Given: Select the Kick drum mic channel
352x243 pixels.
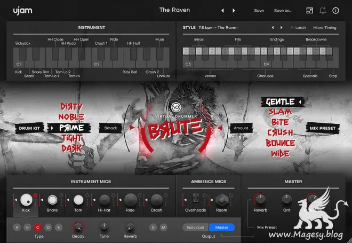Looking at the screenshot, I should (26, 200).
